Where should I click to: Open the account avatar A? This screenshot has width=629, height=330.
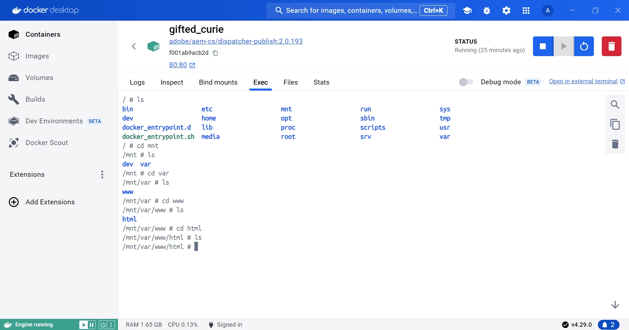click(548, 10)
